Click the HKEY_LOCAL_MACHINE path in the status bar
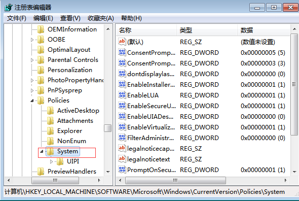The image size is (299, 201). [60, 192]
